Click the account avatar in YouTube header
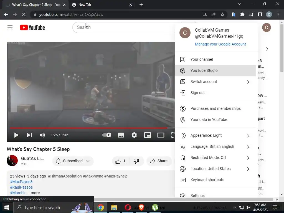The height and width of the screenshot is (213, 284). tap(267, 27)
